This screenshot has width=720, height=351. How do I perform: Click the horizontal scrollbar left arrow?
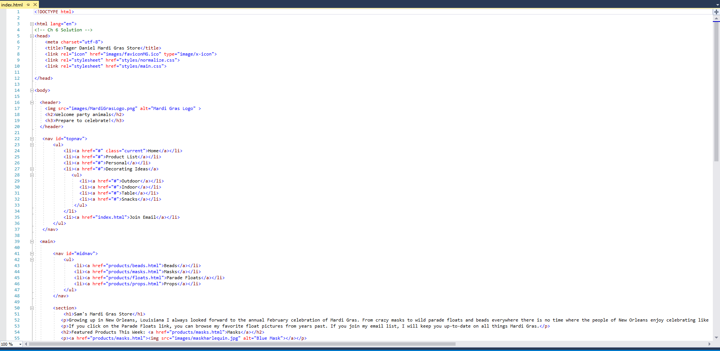pyautogui.click(x=26, y=344)
